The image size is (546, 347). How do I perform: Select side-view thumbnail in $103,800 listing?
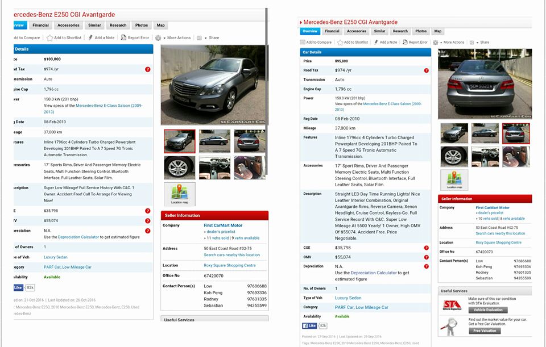click(214, 141)
